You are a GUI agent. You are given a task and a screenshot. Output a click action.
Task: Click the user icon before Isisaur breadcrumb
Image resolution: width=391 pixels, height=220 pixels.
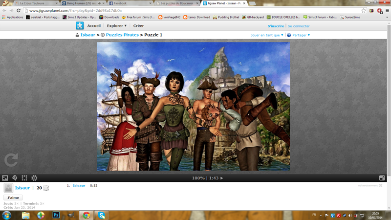point(77,35)
